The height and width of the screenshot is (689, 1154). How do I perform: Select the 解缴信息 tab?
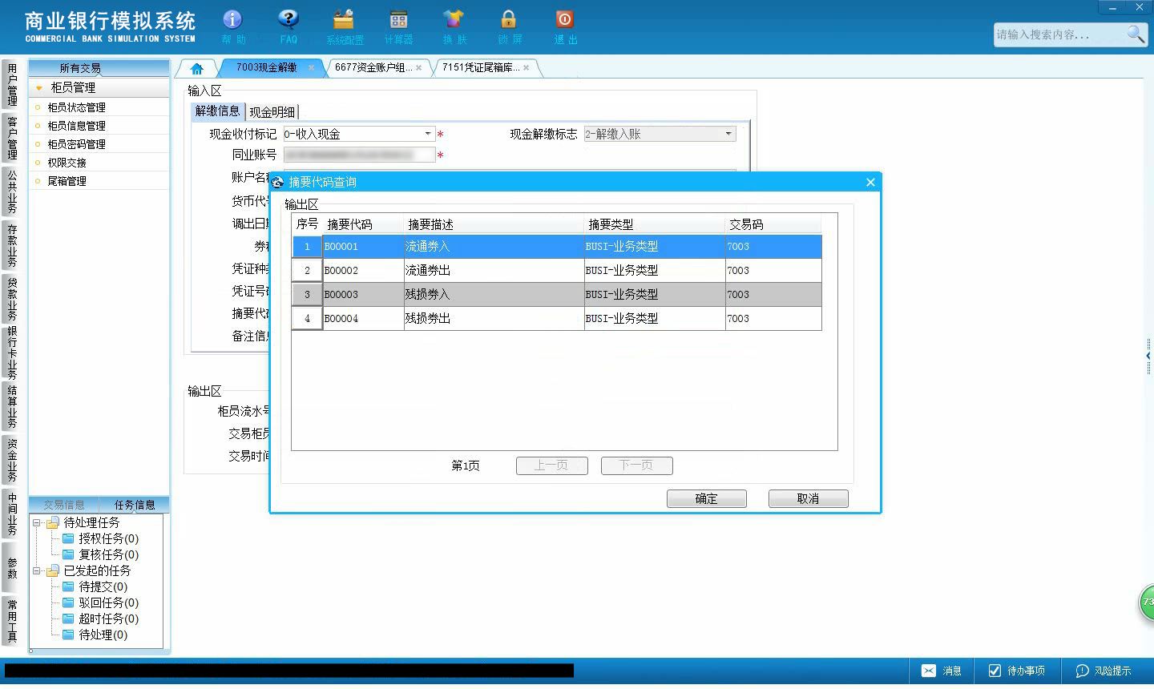click(x=217, y=111)
